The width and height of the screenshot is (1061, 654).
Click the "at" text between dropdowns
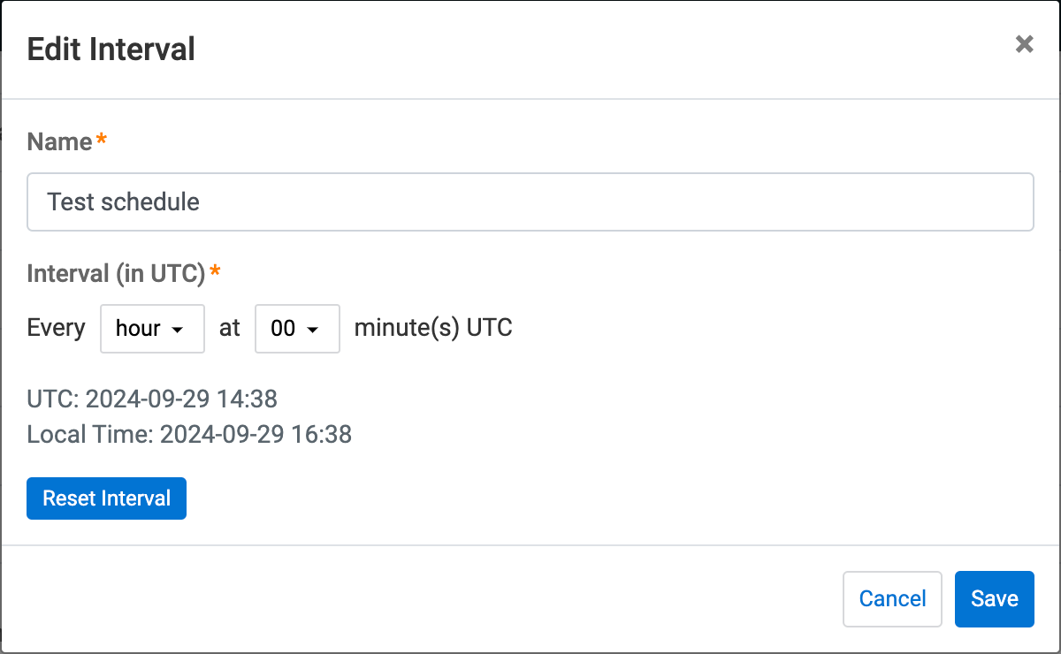(230, 329)
